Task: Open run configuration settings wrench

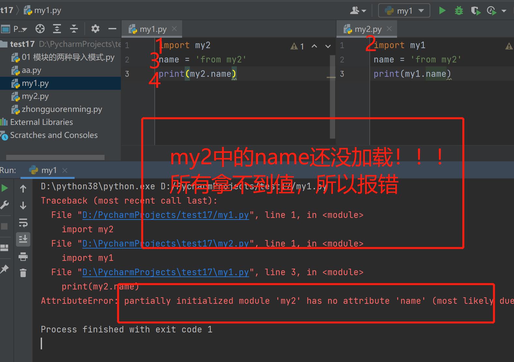Action: click(x=5, y=205)
